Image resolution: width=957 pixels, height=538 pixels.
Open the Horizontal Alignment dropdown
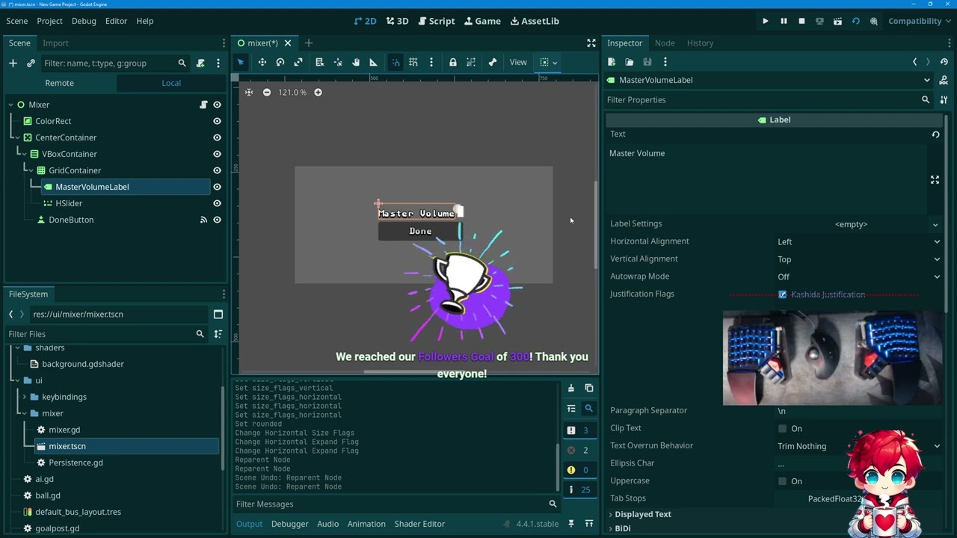coord(858,241)
